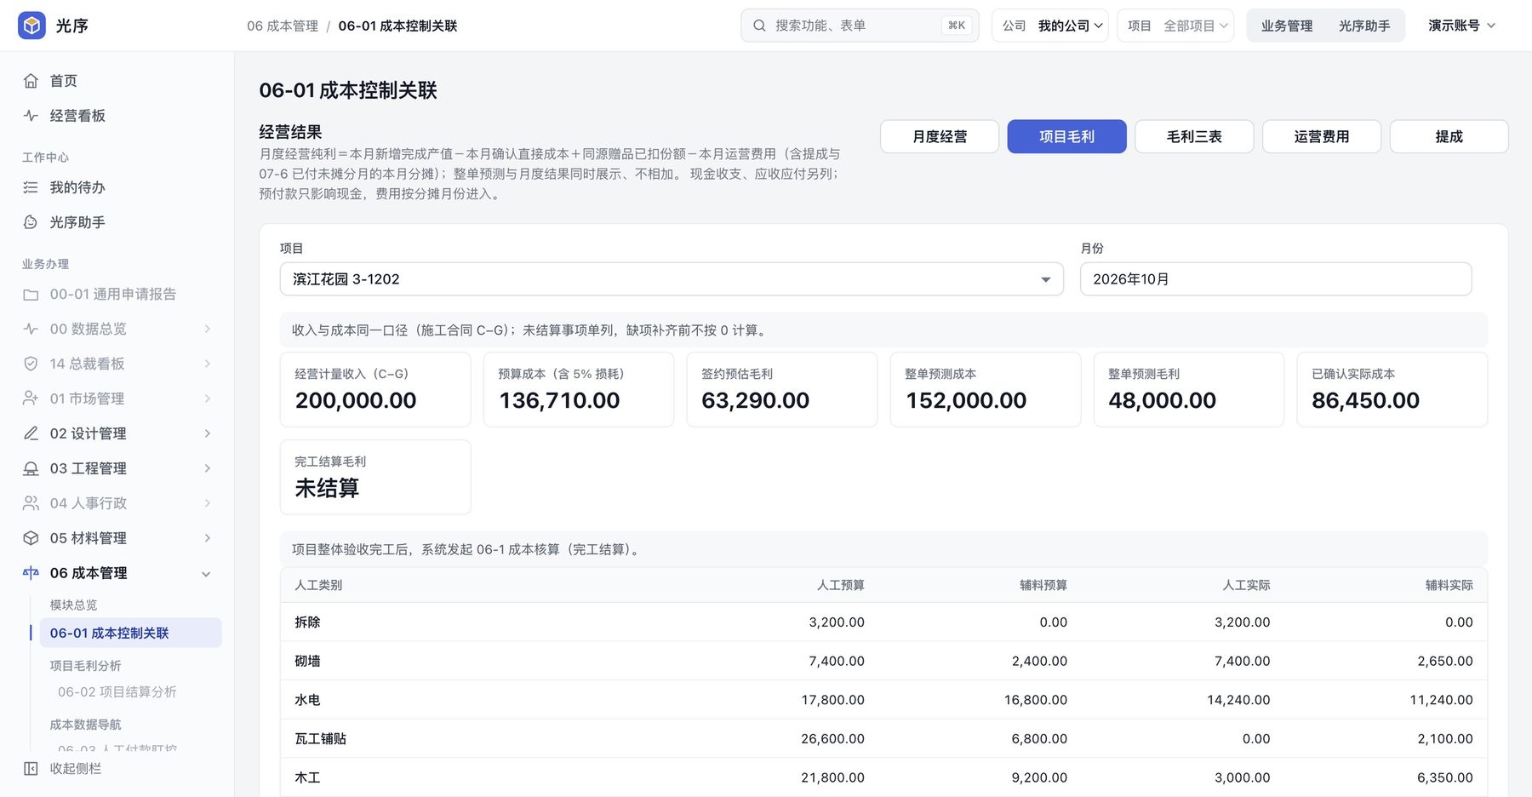
Task: Click 00 数据总览 activity icon
Action: (31, 329)
